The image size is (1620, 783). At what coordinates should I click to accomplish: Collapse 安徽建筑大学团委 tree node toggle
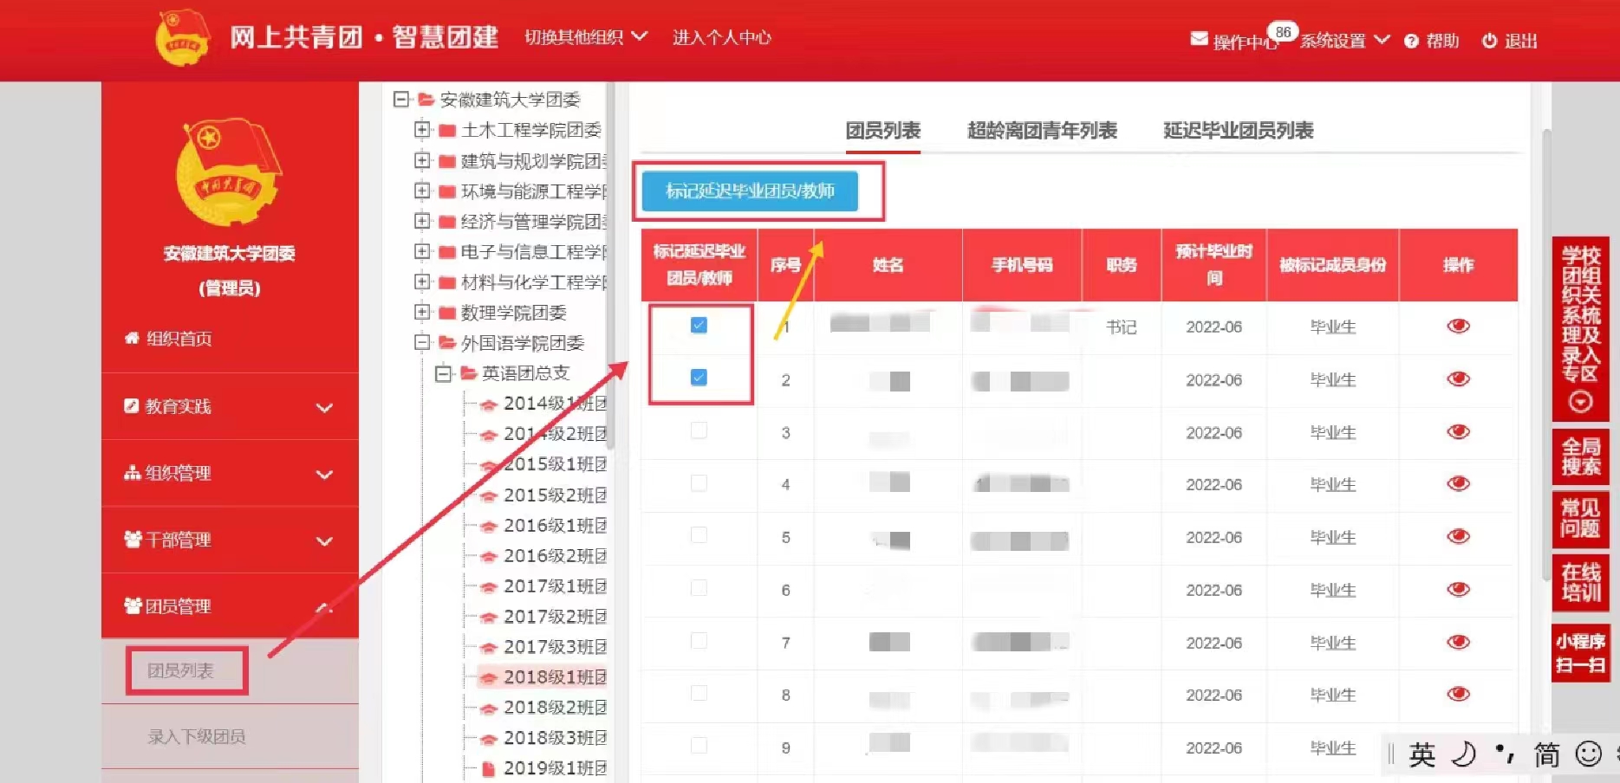[401, 100]
